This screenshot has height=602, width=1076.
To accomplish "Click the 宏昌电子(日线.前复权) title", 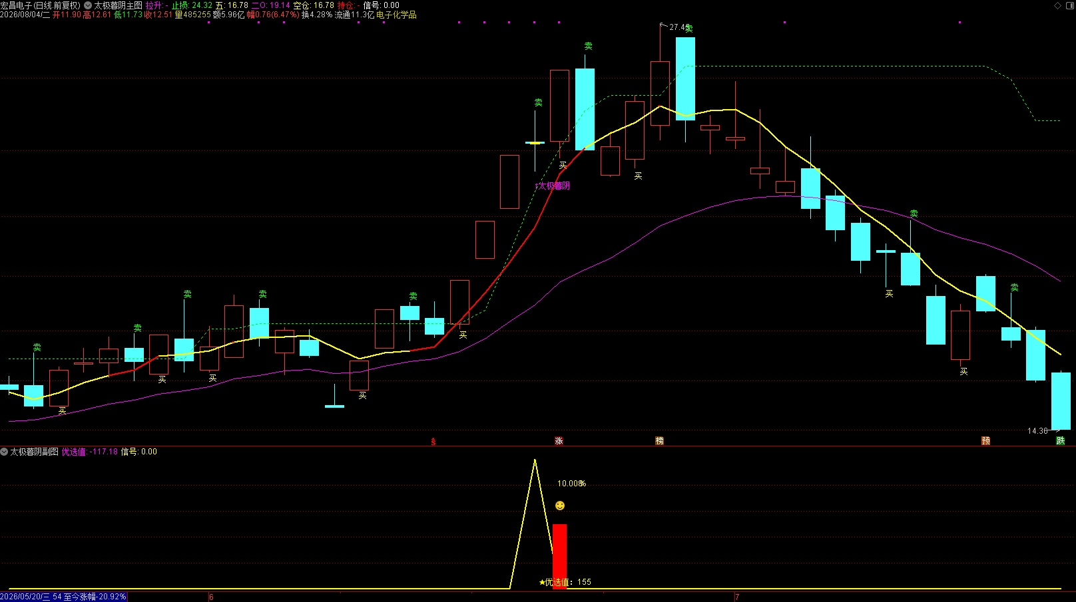I will coord(40,5).
